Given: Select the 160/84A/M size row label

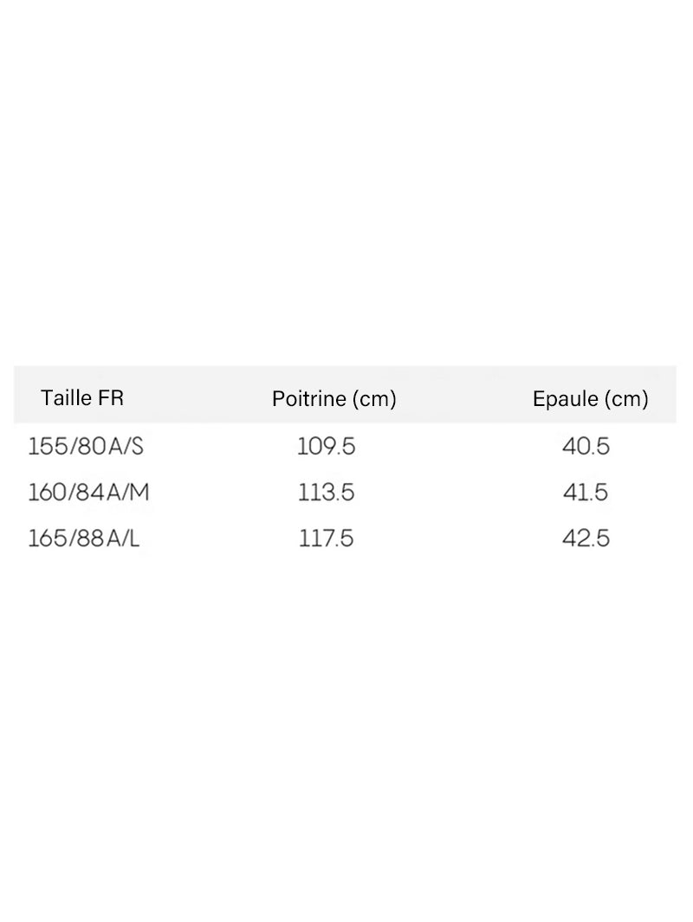Looking at the screenshot, I should (x=89, y=492).
